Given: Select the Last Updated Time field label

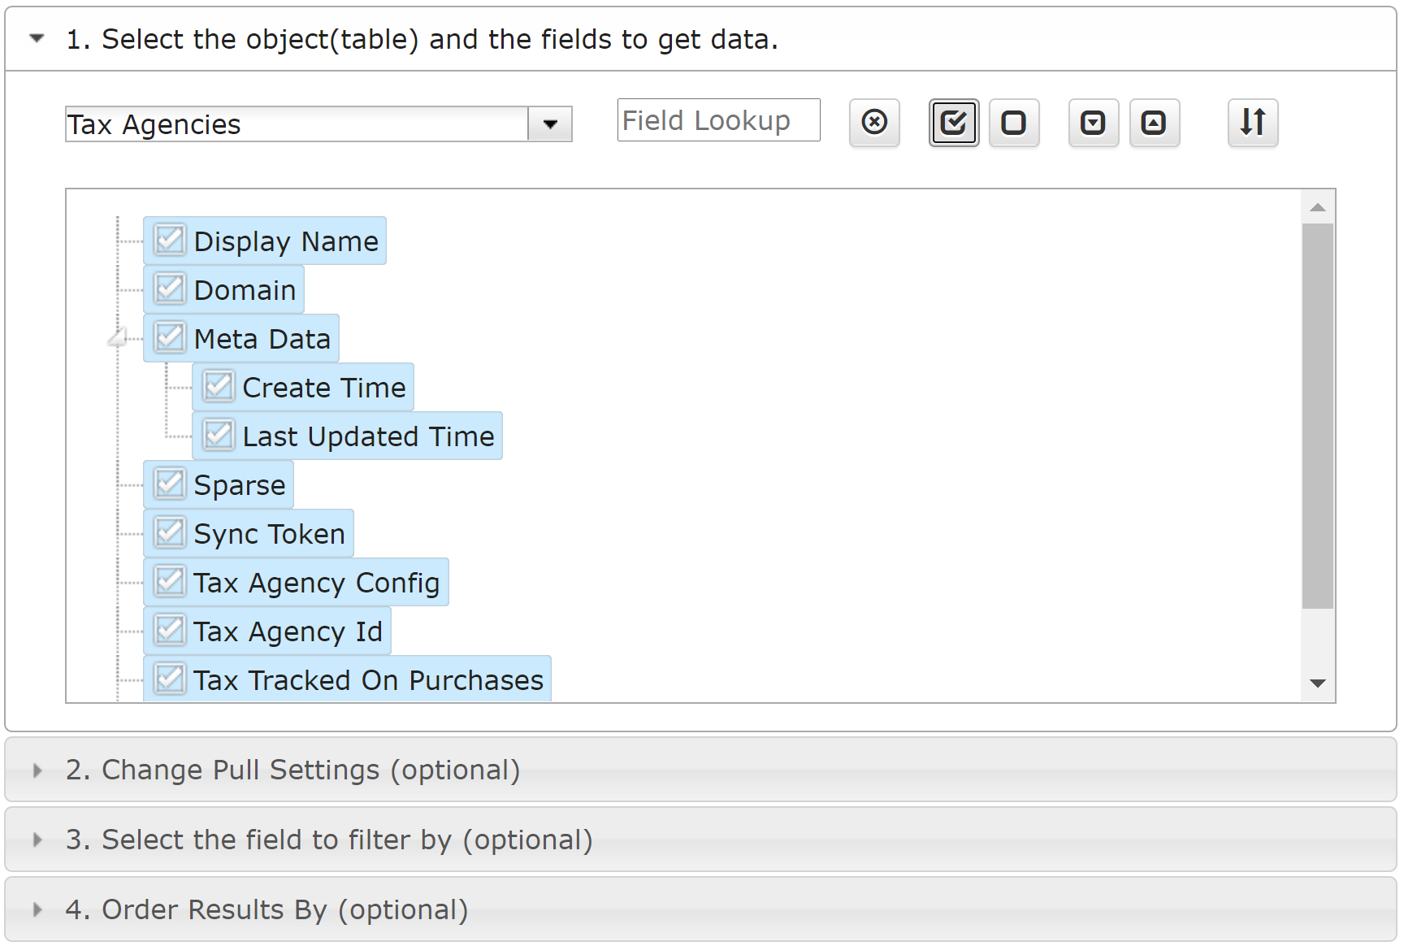Looking at the screenshot, I should click(368, 436).
